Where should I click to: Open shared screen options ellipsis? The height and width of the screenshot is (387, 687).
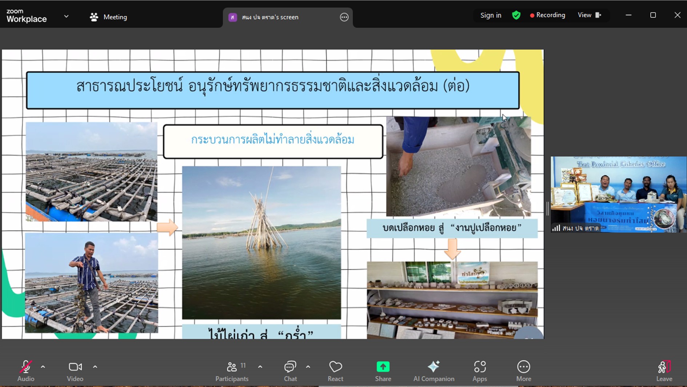tap(344, 17)
